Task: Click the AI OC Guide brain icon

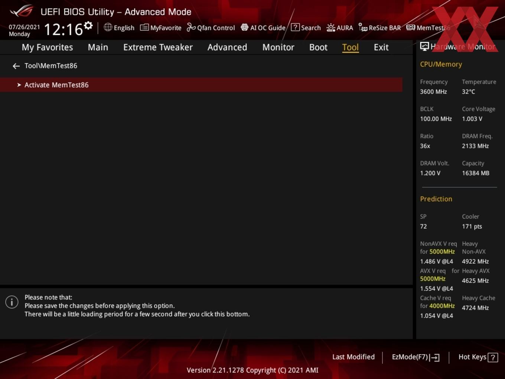Action: point(245,27)
